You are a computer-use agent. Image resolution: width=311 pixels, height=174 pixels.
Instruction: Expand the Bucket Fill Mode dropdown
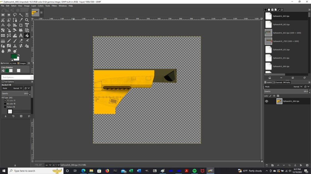[x=18, y=88]
